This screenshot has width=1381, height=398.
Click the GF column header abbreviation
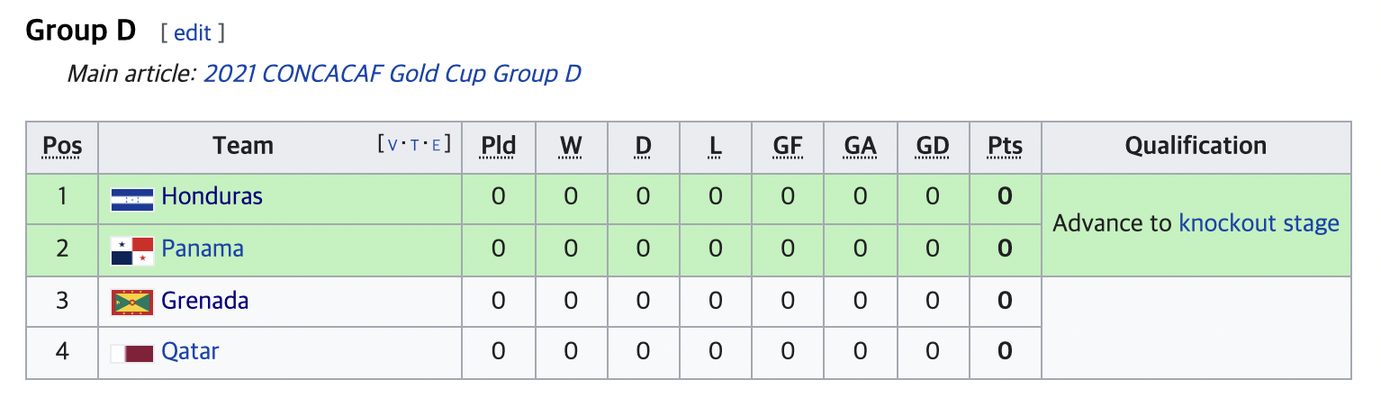(788, 146)
